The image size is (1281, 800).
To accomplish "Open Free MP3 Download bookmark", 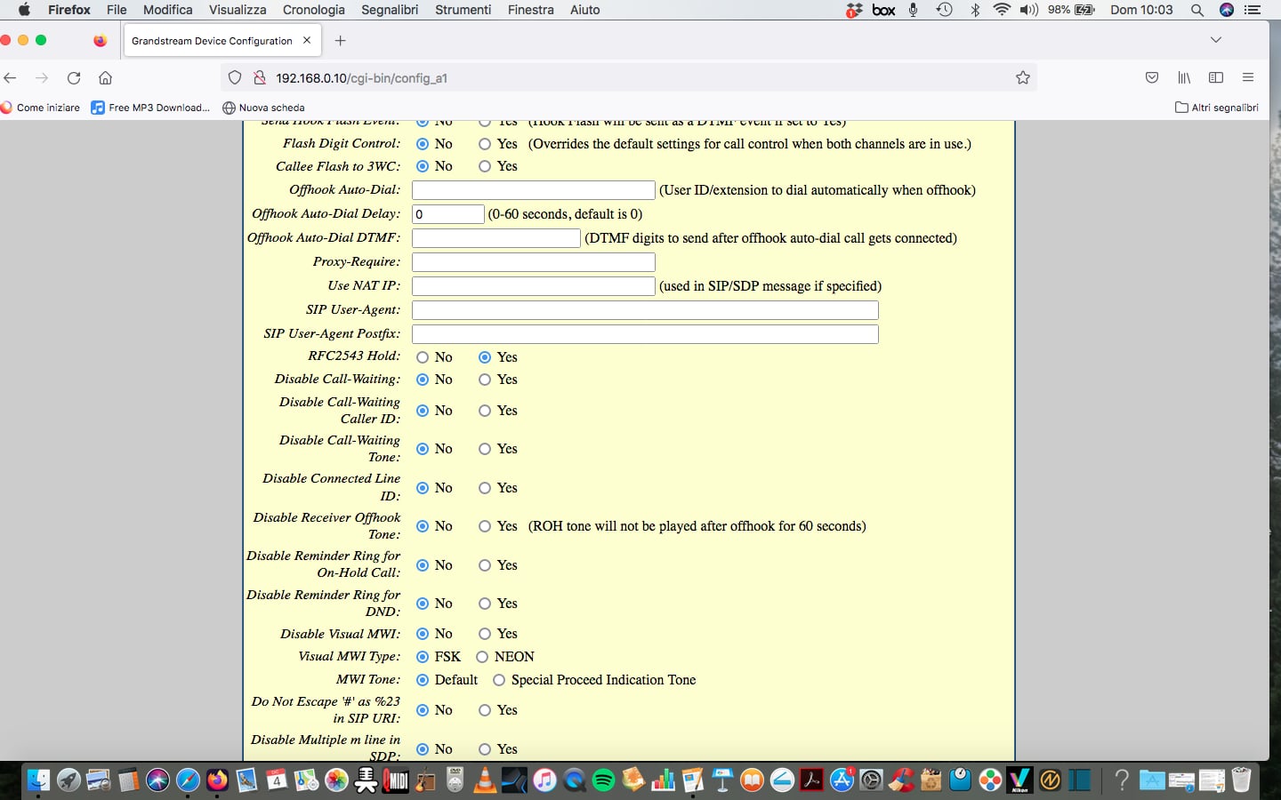I will (151, 108).
